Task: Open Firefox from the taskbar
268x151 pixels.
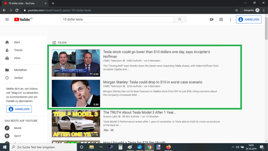Action: 168,147
